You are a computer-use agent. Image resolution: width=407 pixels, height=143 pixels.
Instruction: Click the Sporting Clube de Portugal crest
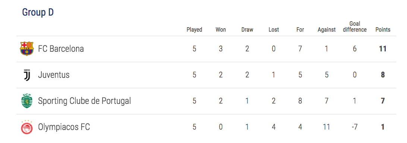point(27,101)
